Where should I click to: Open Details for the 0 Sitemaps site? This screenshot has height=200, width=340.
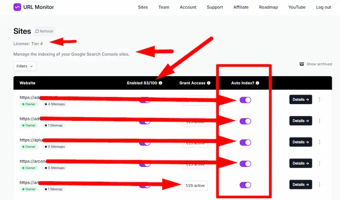[x=301, y=142]
